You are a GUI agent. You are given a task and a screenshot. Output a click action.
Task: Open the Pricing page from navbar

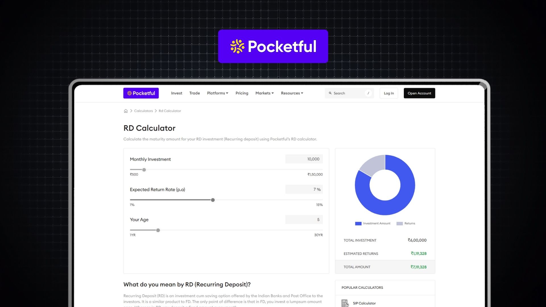pyautogui.click(x=241, y=93)
